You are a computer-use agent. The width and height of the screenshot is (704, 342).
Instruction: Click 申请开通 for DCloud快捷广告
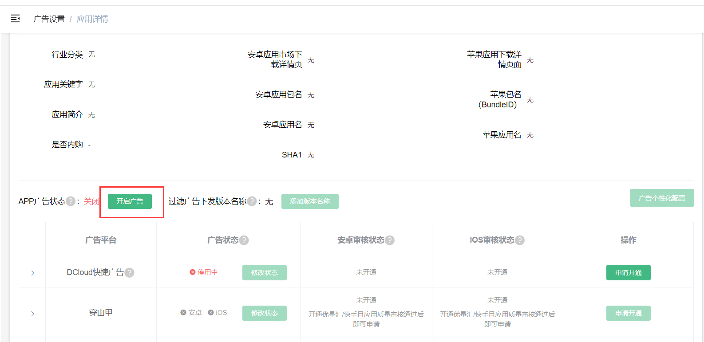click(629, 272)
